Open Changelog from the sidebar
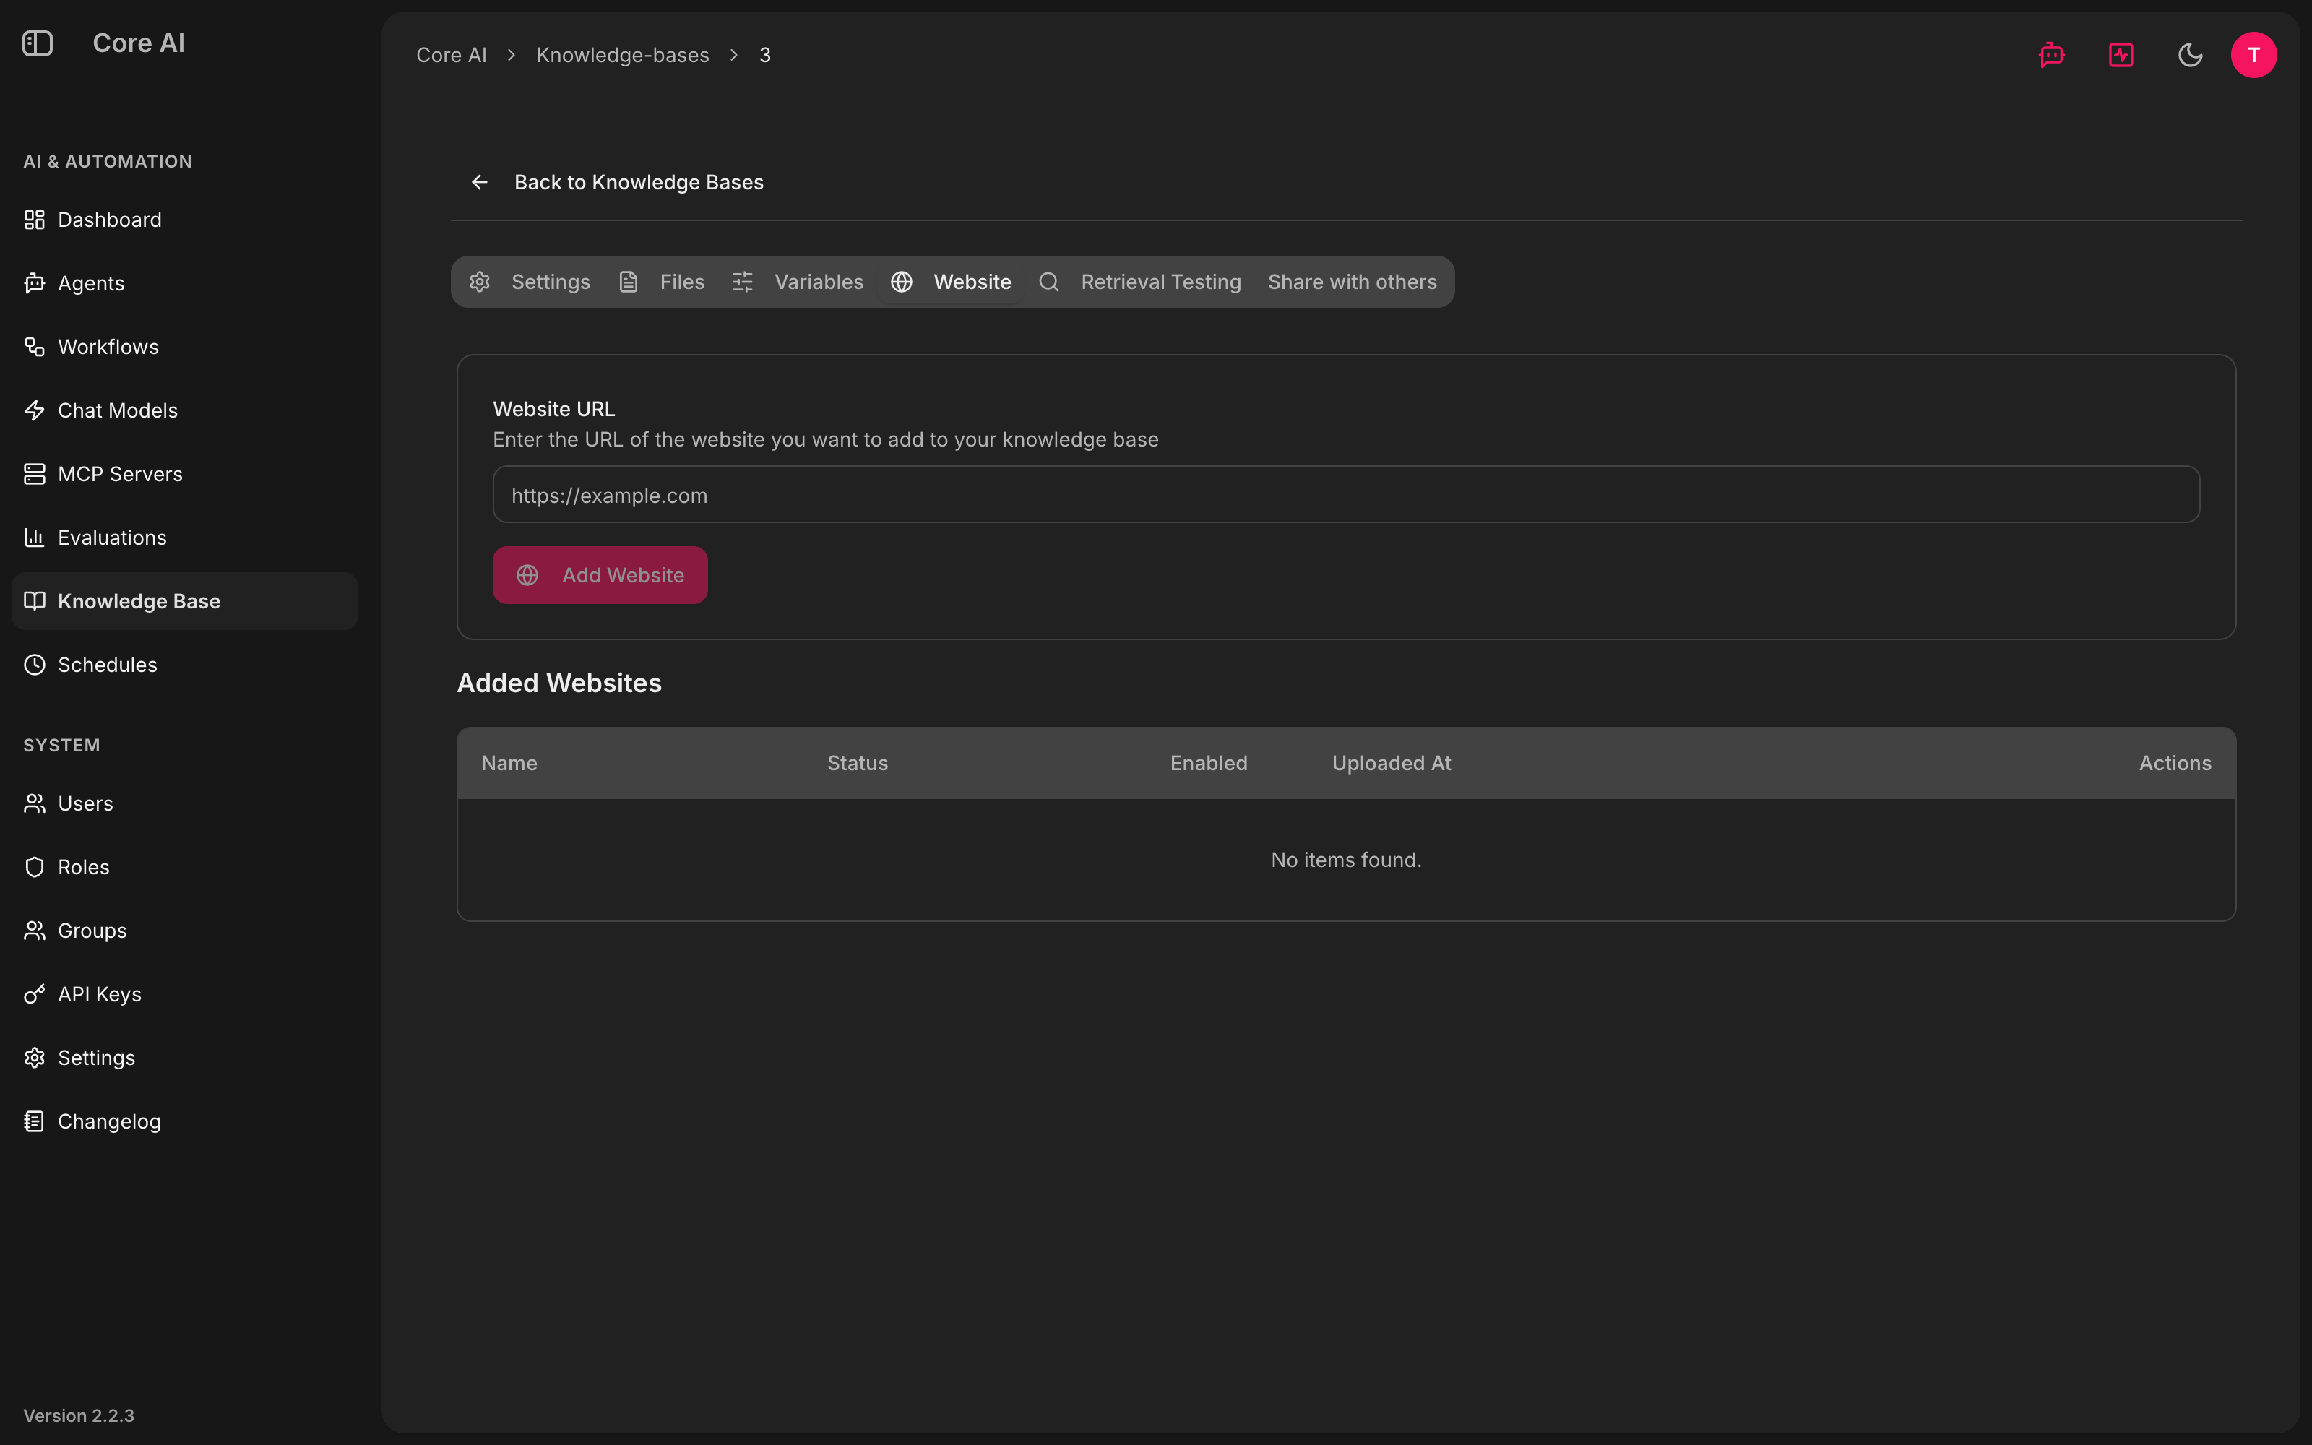The height and width of the screenshot is (1445, 2312). tap(184, 1121)
